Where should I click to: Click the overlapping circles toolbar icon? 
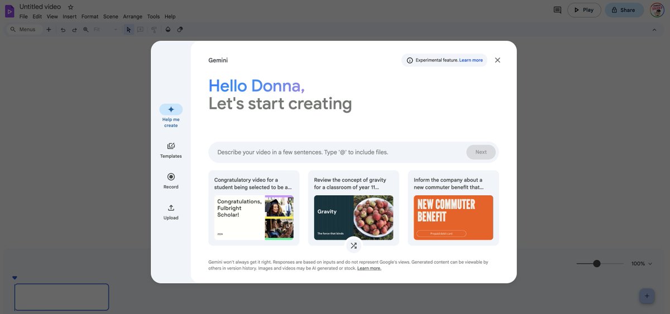click(x=180, y=30)
